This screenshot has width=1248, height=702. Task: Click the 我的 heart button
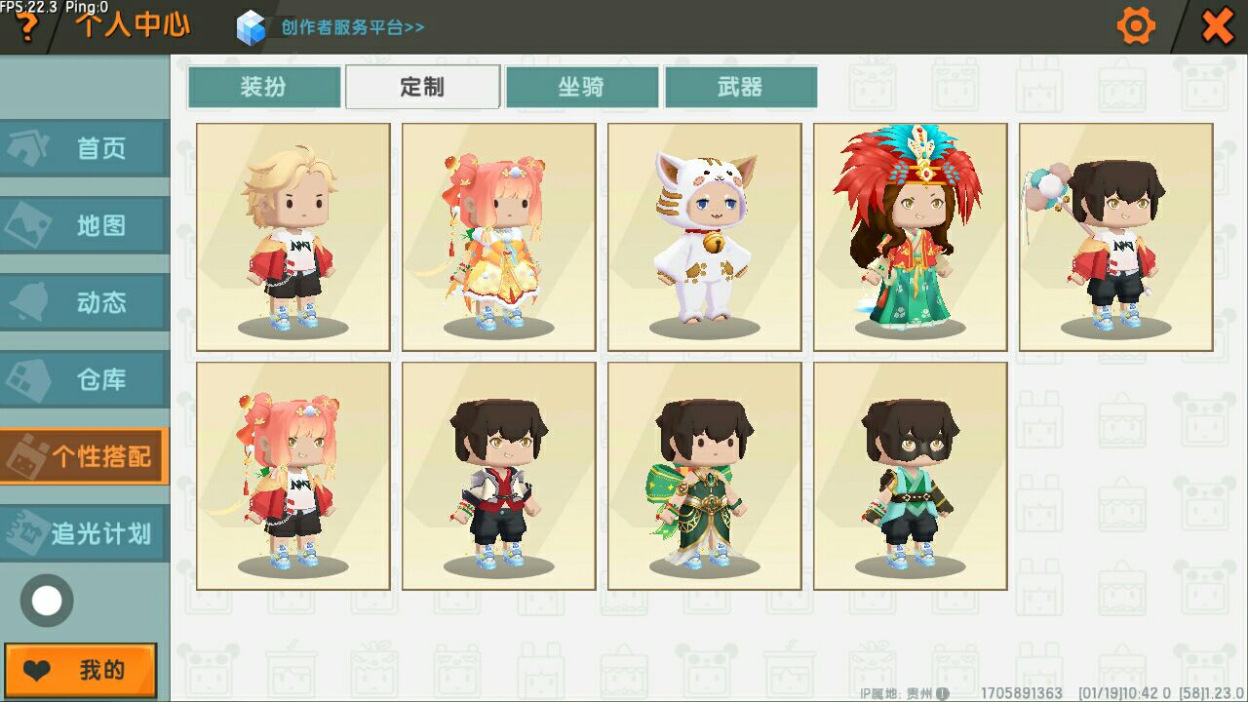click(x=81, y=670)
